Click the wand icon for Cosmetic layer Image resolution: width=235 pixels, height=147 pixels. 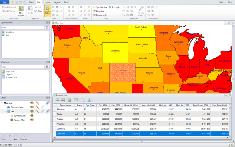pyautogui.click(x=37, y=107)
